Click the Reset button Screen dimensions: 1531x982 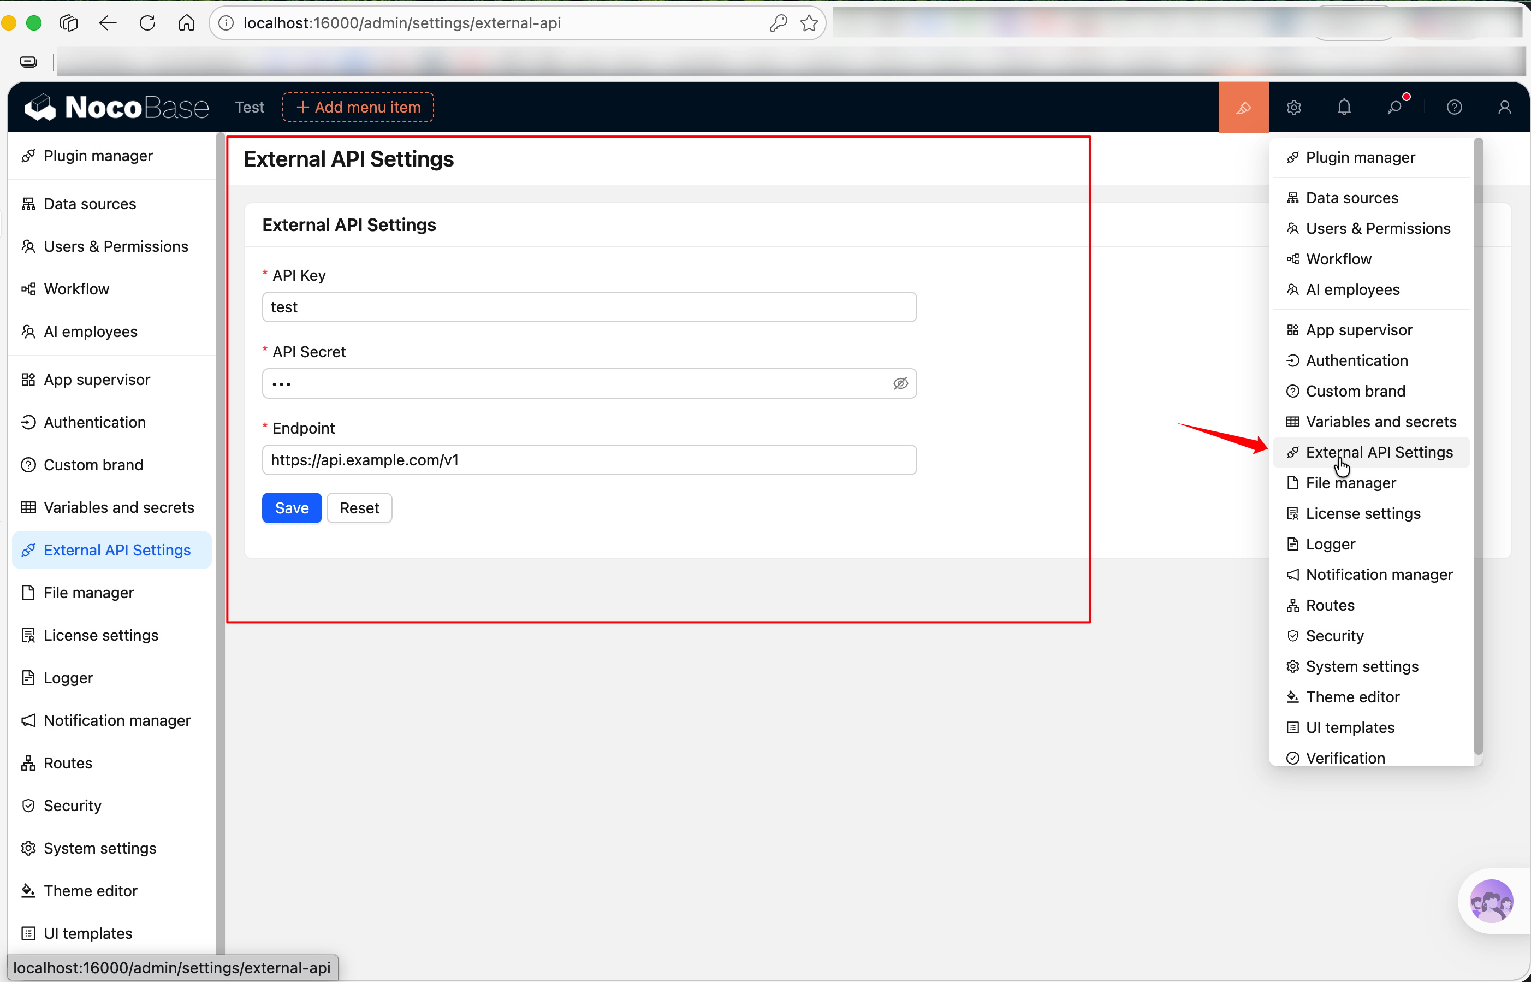point(359,507)
